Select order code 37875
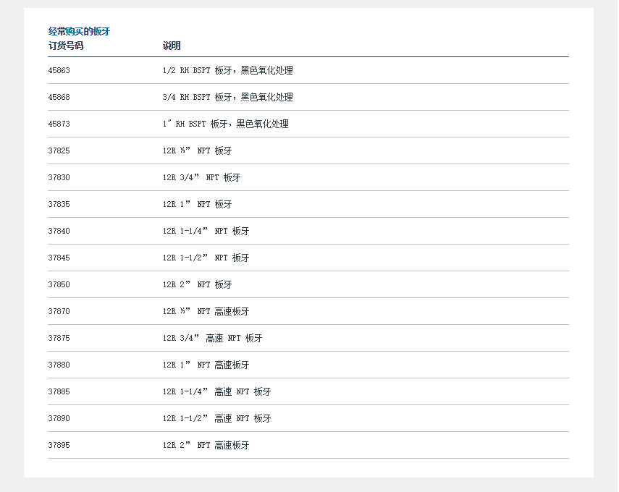Screen dimensions: 619x492 pos(59,339)
